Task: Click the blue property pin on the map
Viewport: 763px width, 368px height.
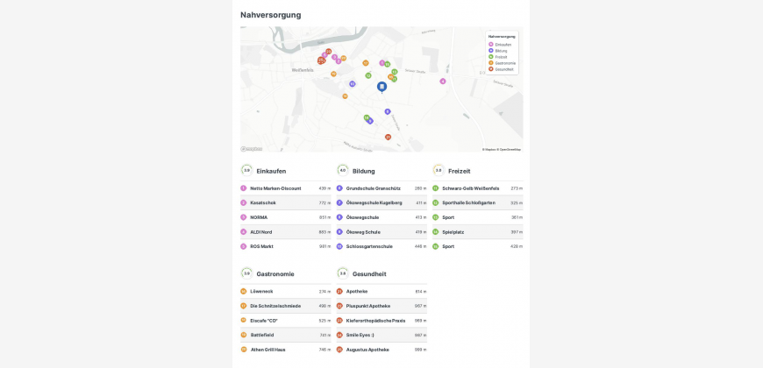Action: tap(381, 86)
